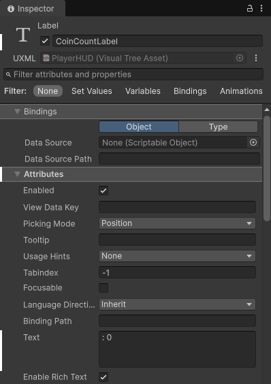Image resolution: width=271 pixels, height=384 pixels.
Task: Toggle the CoinCountLabel enabled checkbox
Action: 45,41
